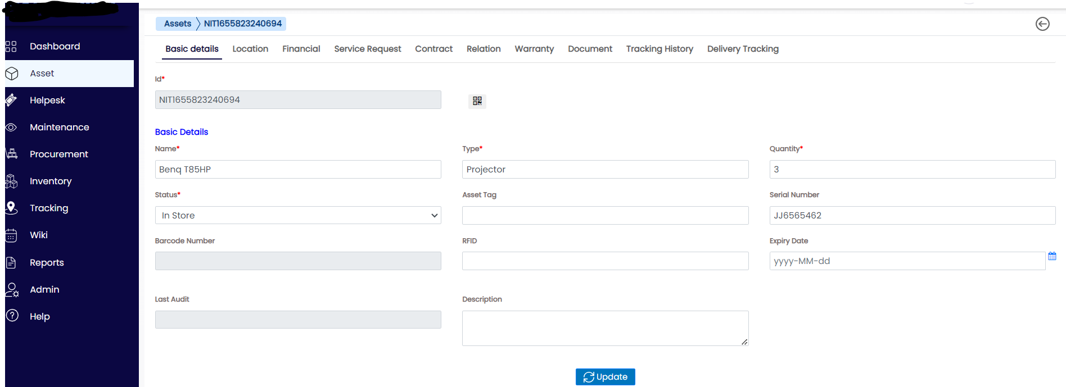1066x387 pixels.
Task: Click the Dashboard grid icon in sidebar
Action: [x=11, y=46]
